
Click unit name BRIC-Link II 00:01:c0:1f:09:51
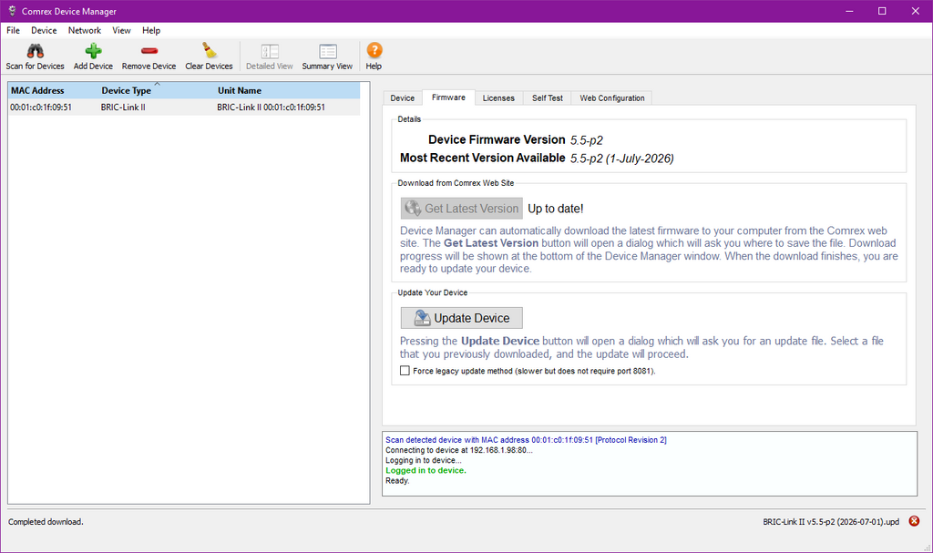272,108
